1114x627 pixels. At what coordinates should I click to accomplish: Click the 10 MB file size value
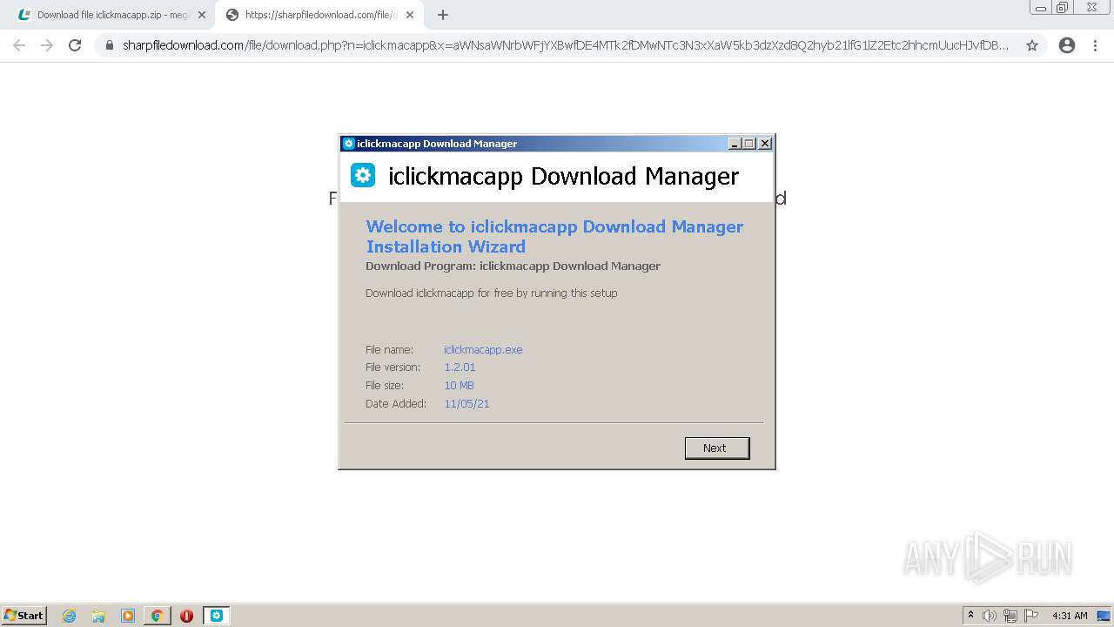coord(459,386)
